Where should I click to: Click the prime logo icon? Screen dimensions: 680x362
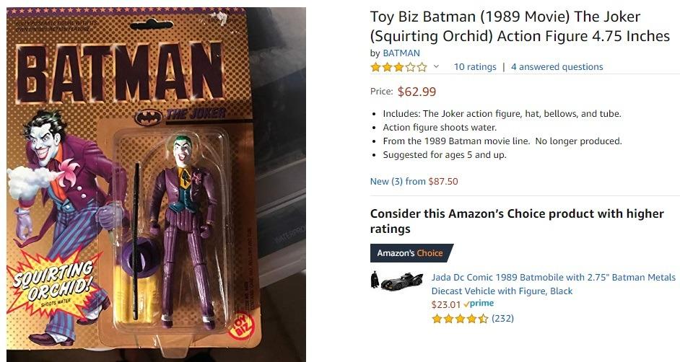479,304
